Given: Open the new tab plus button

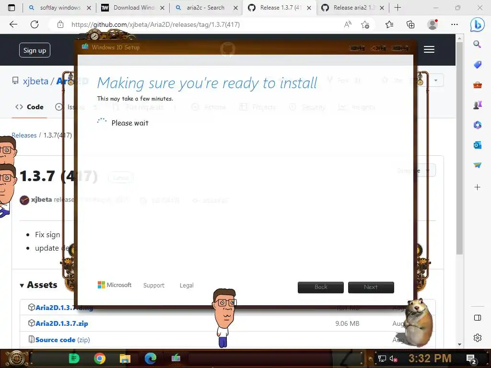Looking at the screenshot, I should 397,8.
